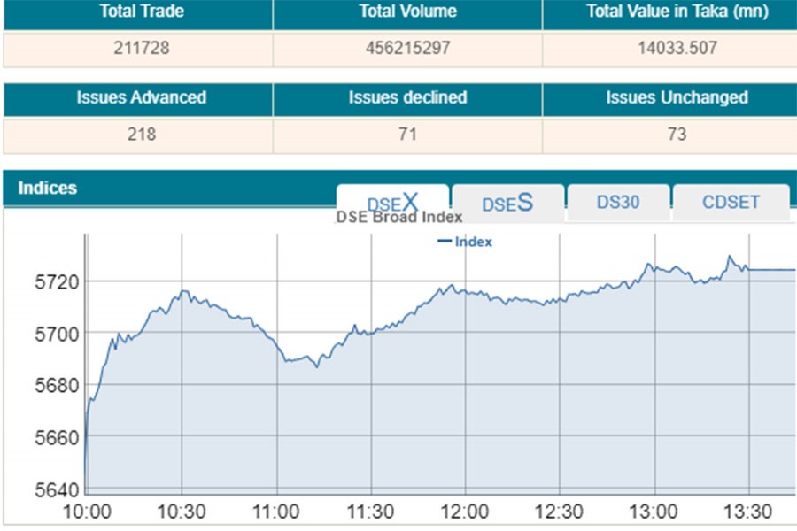
Task: Select the Issues Advanced header
Action: point(141,97)
